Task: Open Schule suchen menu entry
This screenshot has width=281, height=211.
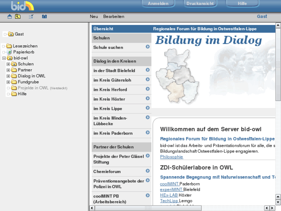Action: pos(108,47)
